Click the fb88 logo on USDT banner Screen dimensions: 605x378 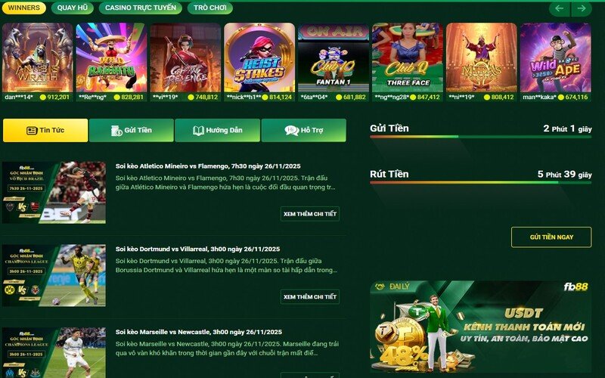pyautogui.click(x=576, y=287)
